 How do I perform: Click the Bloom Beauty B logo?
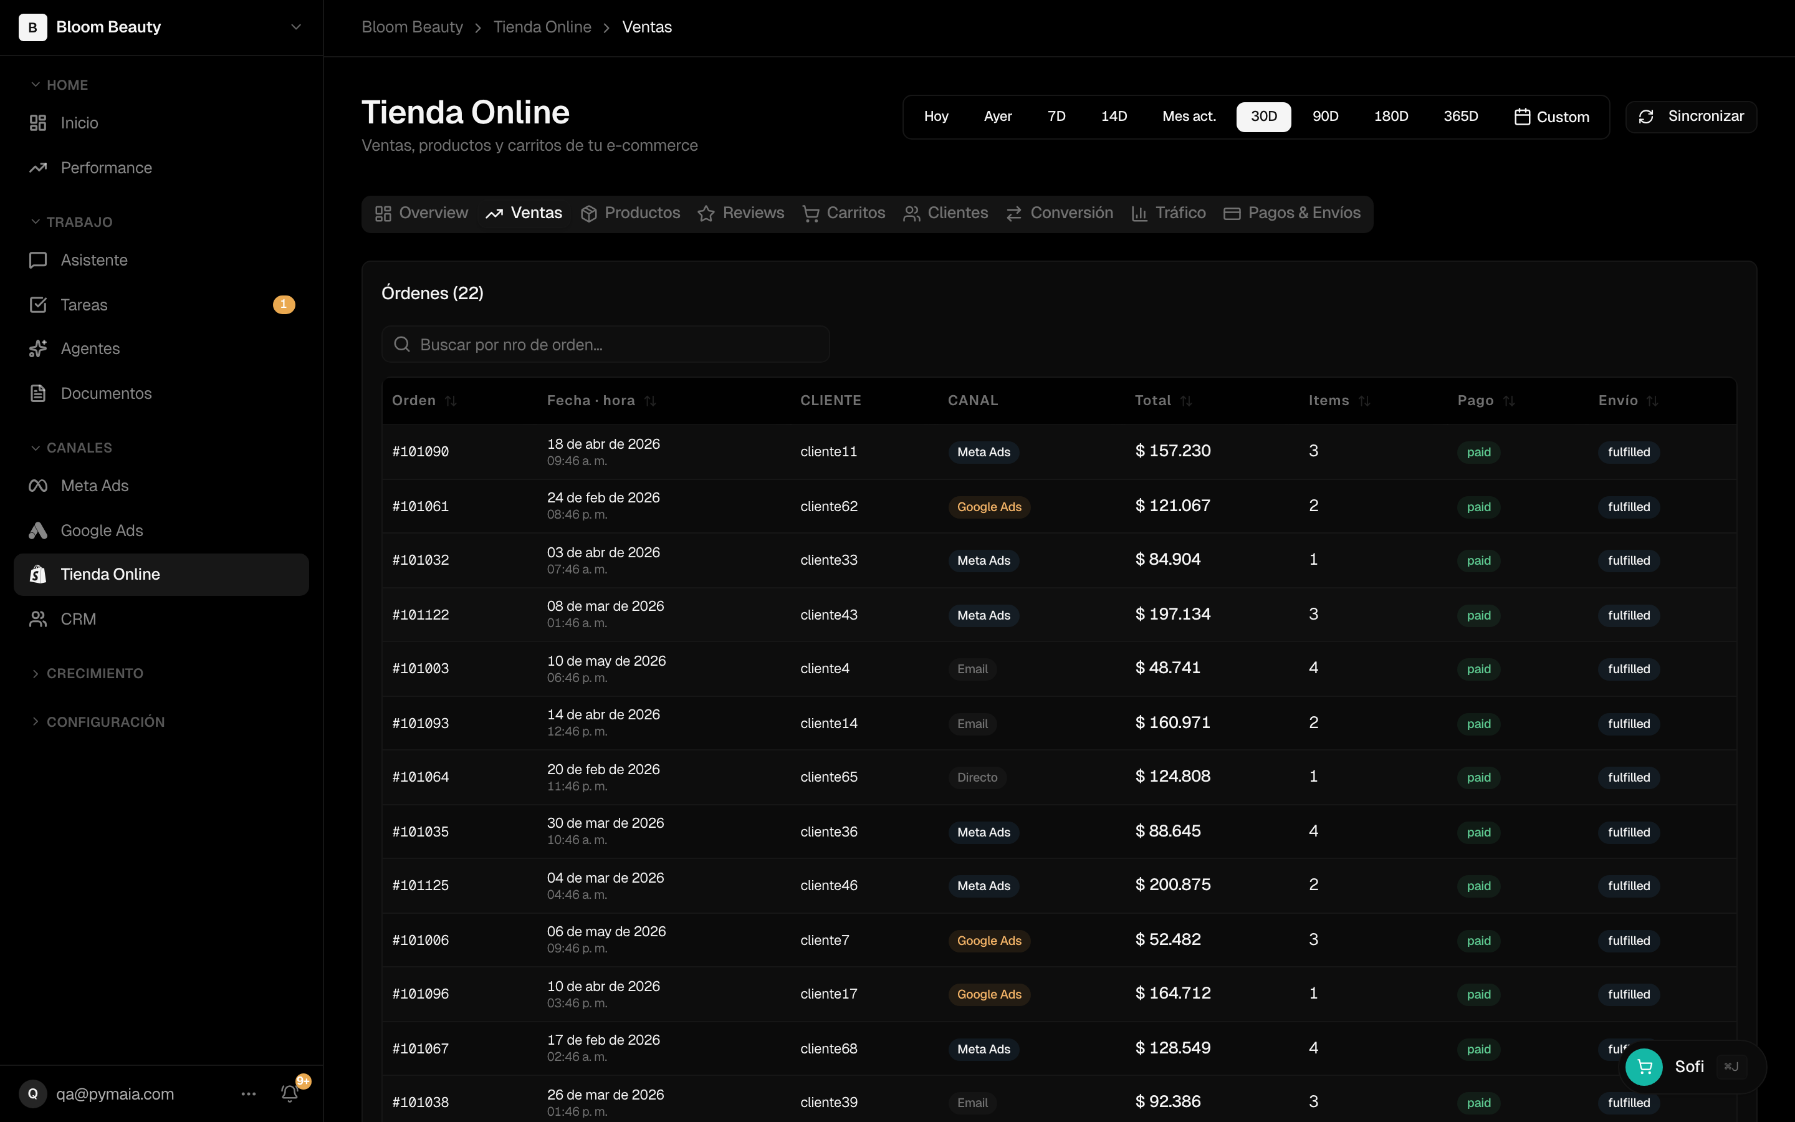(x=32, y=27)
